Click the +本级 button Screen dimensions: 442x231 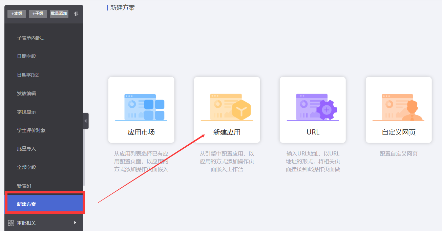click(17, 14)
